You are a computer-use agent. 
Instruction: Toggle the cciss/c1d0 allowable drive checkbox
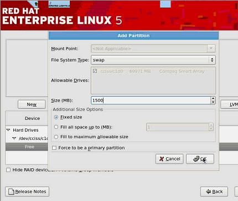coord(95,71)
